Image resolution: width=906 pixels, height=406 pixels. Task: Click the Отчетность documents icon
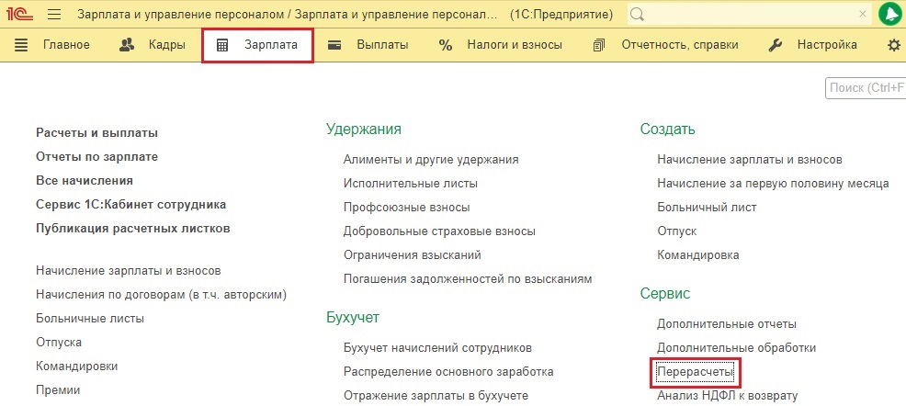[x=598, y=45]
